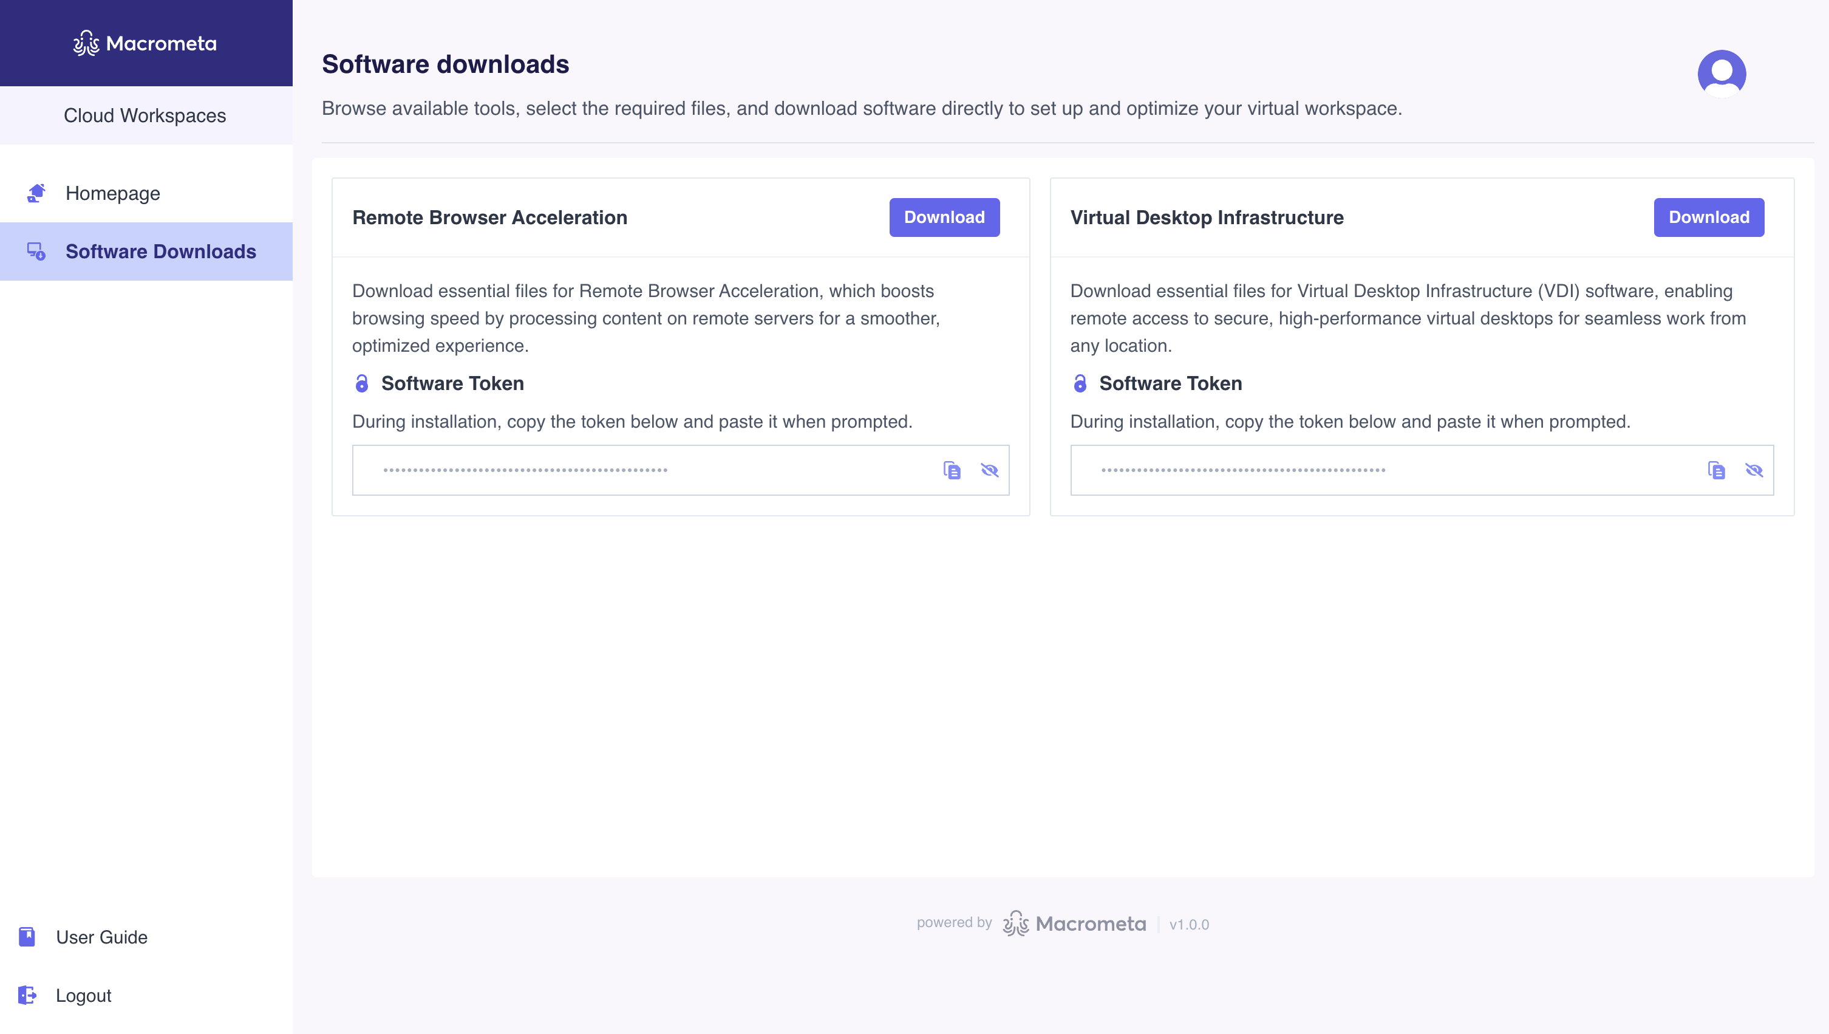This screenshot has width=1829, height=1034.
Task: Click the lock icon next to Software Token RBA
Action: click(362, 383)
